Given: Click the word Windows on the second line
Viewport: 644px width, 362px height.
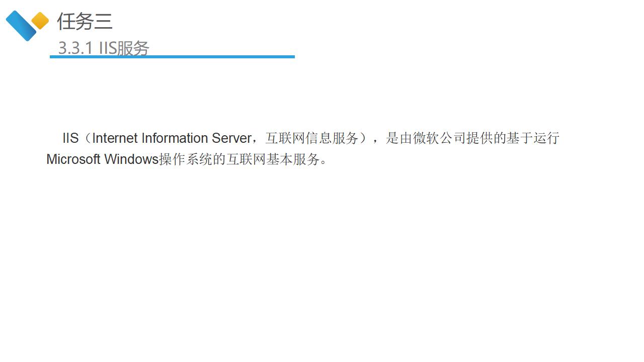Looking at the screenshot, I should coord(131,159).
